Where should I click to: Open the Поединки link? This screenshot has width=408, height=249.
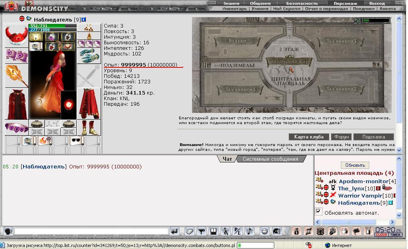pos(364,9)
